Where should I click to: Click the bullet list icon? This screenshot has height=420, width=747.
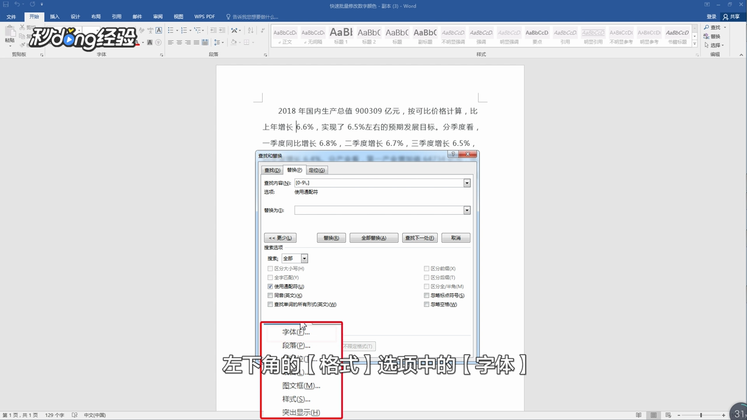click(170, 30)
